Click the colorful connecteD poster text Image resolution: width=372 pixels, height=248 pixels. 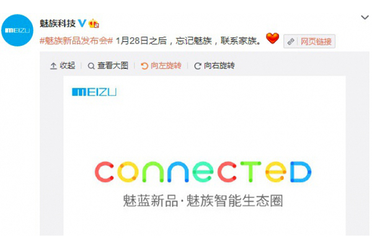tap(203, 171)
